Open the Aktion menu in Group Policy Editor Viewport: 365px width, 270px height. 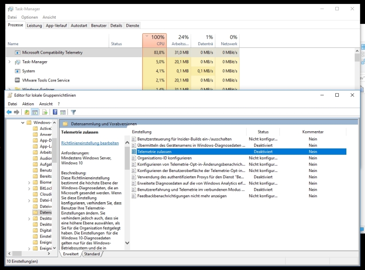coord(28,104)
